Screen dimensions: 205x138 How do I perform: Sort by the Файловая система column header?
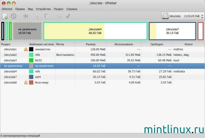click(42, 44)
